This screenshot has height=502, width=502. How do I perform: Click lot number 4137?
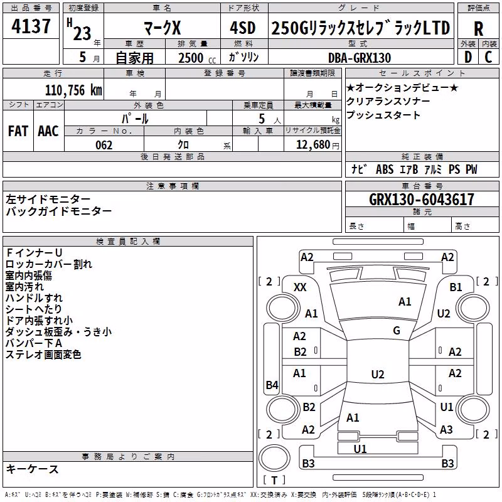[x=31, y=26]
